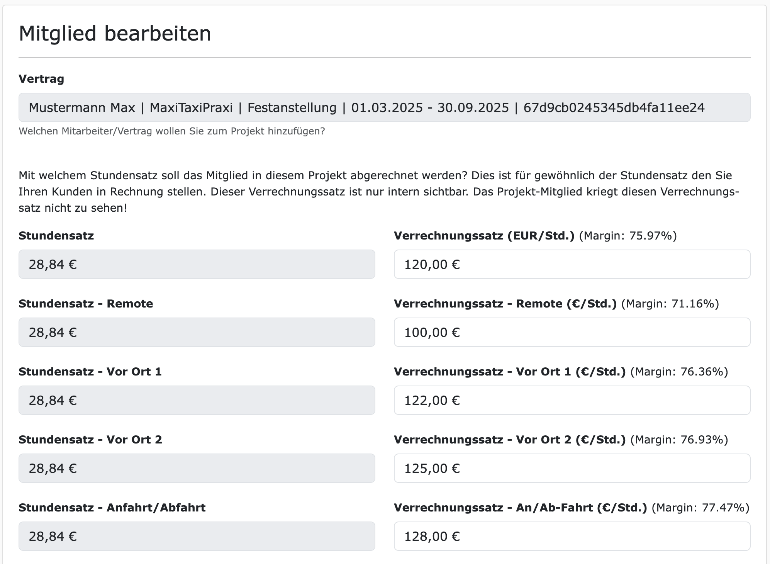This screenshot has width=770, height=564.
Task: Click the Stundensatz - Anfahrt/Abfahrt field
Action: (197, 536)
